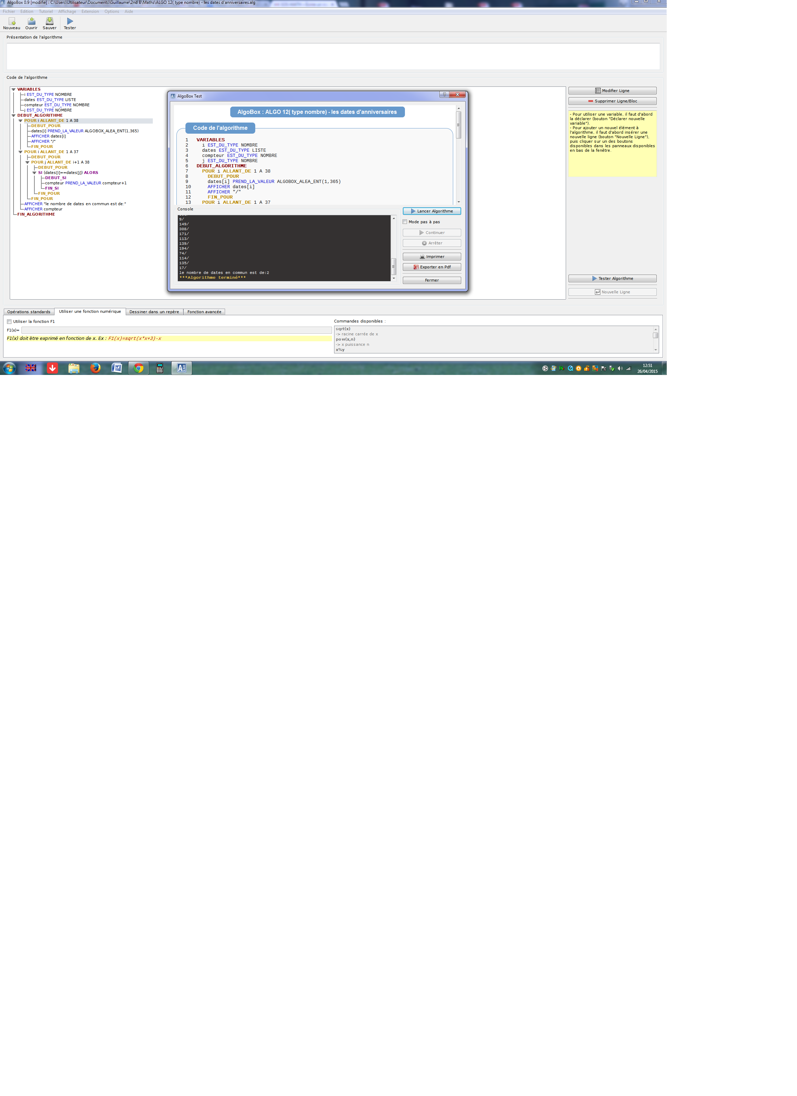Click the console vertical scrollbar handle
This screenshot has height=1096, width=797.
393,266
